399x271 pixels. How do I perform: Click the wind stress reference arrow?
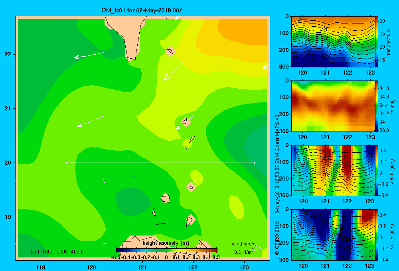(x=245, y=248)
